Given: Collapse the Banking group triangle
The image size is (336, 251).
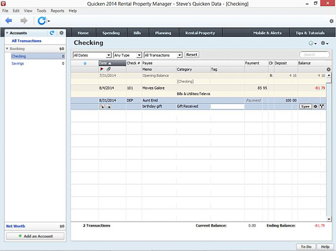Looking at the screenshot, I should tap(7, 49).
